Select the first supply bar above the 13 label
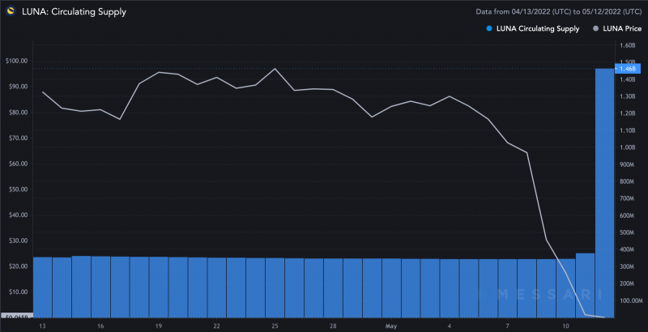This screenshot has width=648, height=332. click(42, 287)
